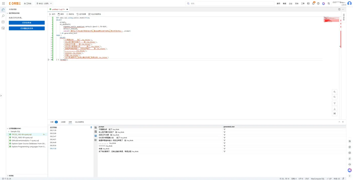Open the hamburger navigation menu

[3, 4]
